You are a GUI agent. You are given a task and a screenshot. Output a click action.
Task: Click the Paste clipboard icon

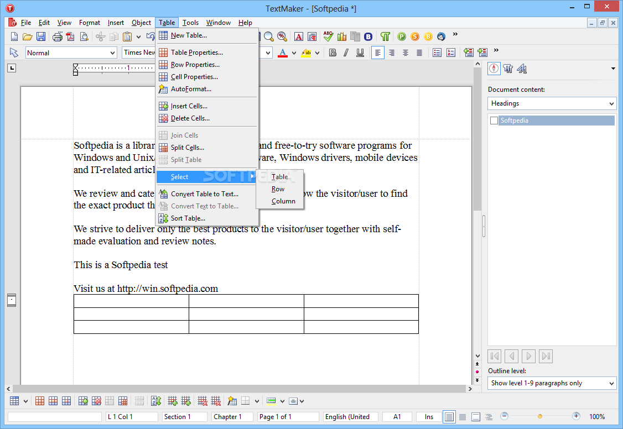(127, 37)
